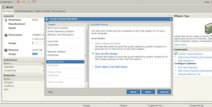212x107 pixels.
Task: Click the Datastores Capacity column header
Action: (x=43, y=63)
